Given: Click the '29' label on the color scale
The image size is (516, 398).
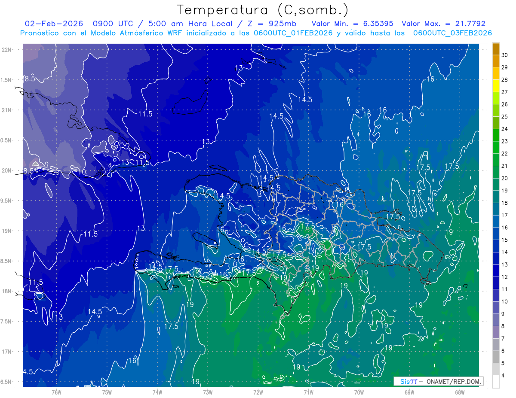Looking at the screenshot, I should click(505, 67).
